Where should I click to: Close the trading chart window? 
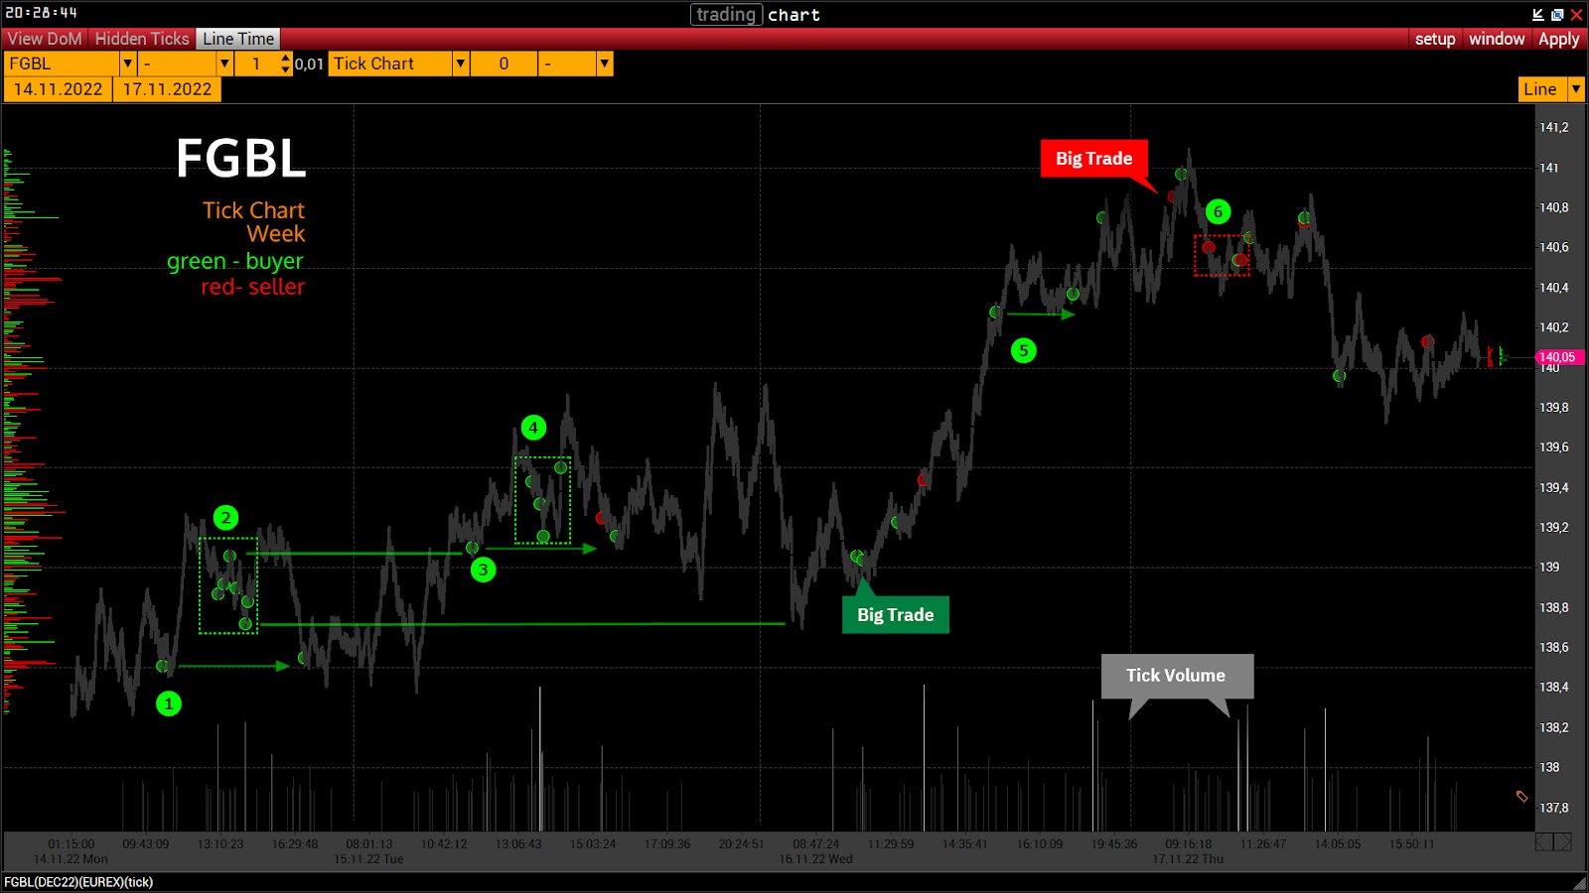[x=1576, y=14]
